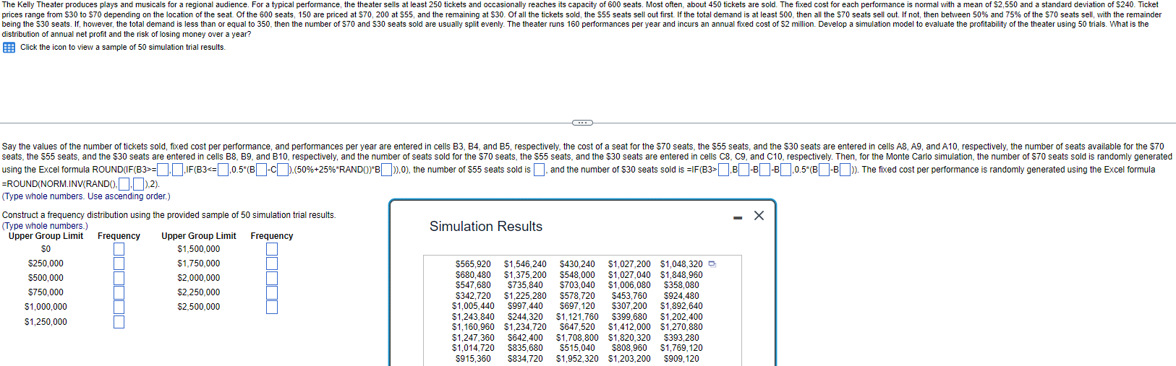Select the $735,840 simulation value
Image resolution: width=1176 pixels, height=366 pixels.
point(525,285)
